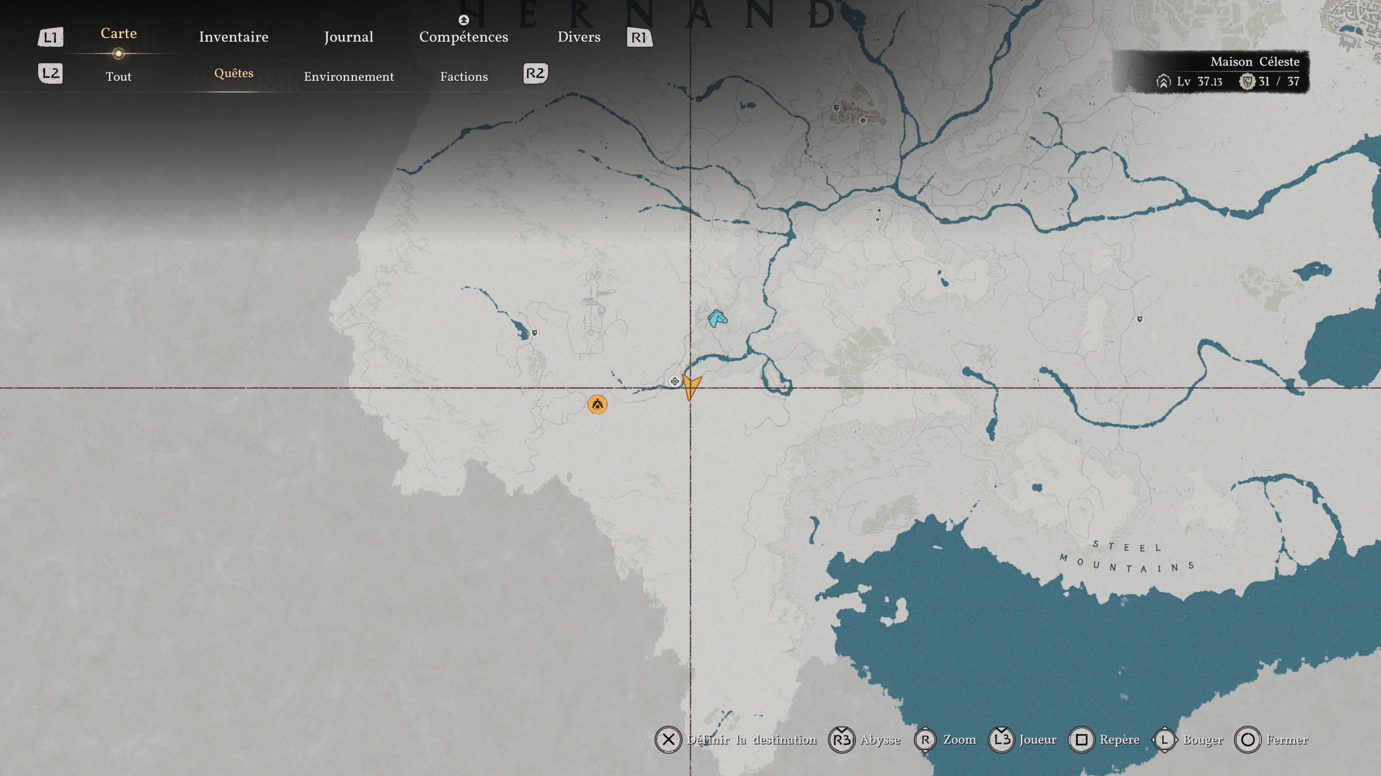This screenshot has height=776, width=1381.
Task: Click the Square button icon for Repère
Action: click(x=1081, y=740)
